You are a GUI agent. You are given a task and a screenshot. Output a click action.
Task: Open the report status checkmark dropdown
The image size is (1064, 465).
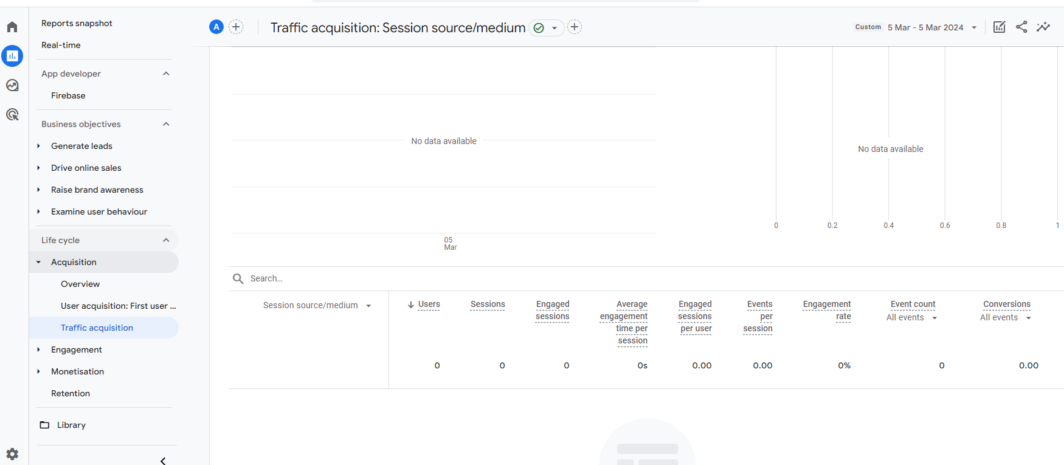tap(546, 28)
